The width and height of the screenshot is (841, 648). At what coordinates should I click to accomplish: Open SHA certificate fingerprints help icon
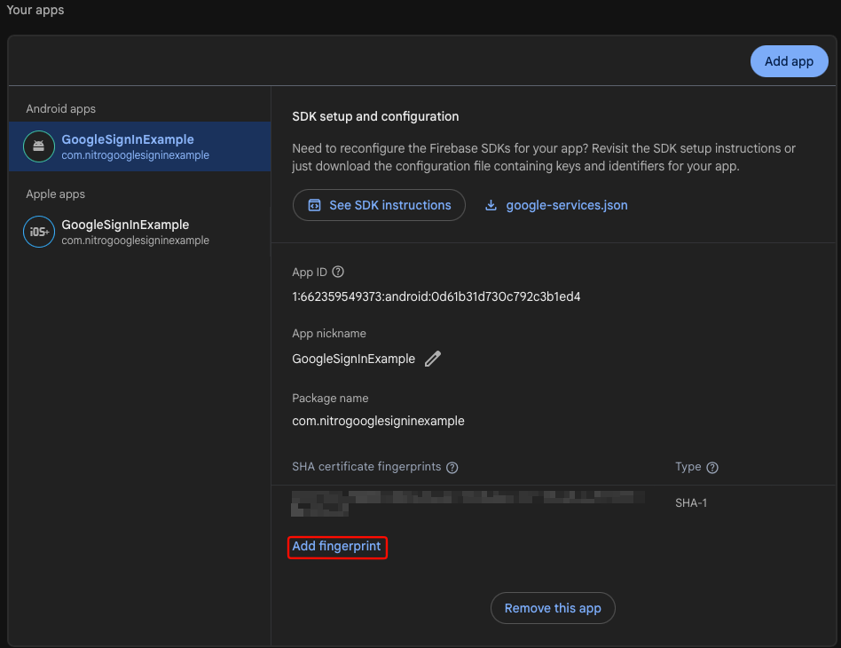(x=452, y=467)
